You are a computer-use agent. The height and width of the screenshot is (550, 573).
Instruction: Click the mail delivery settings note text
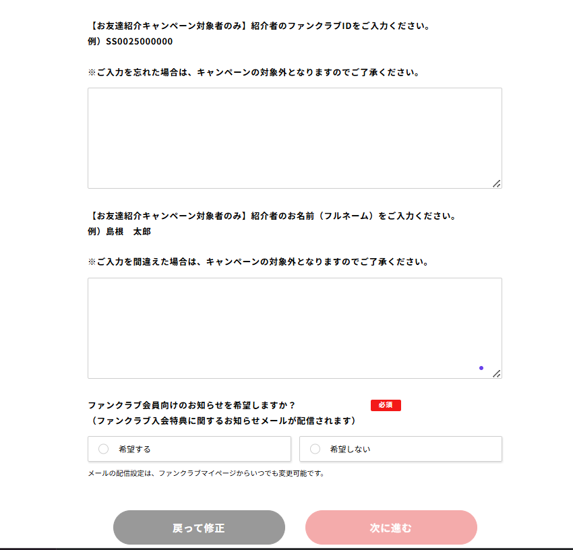click(206, 474)
